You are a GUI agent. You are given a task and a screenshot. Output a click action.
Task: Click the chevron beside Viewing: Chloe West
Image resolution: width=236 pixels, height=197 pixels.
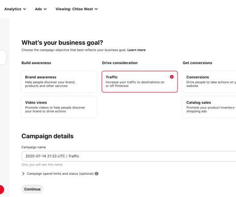pos(96,9)
